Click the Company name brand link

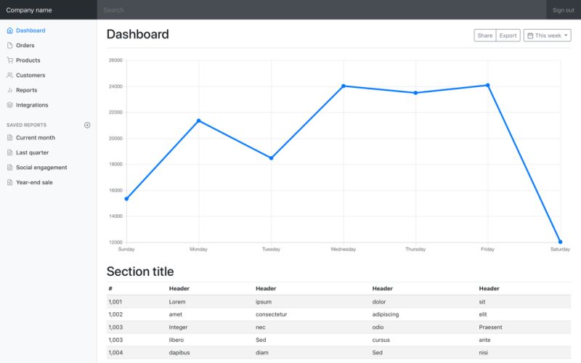pyautogui.click(x=29, y=10)
